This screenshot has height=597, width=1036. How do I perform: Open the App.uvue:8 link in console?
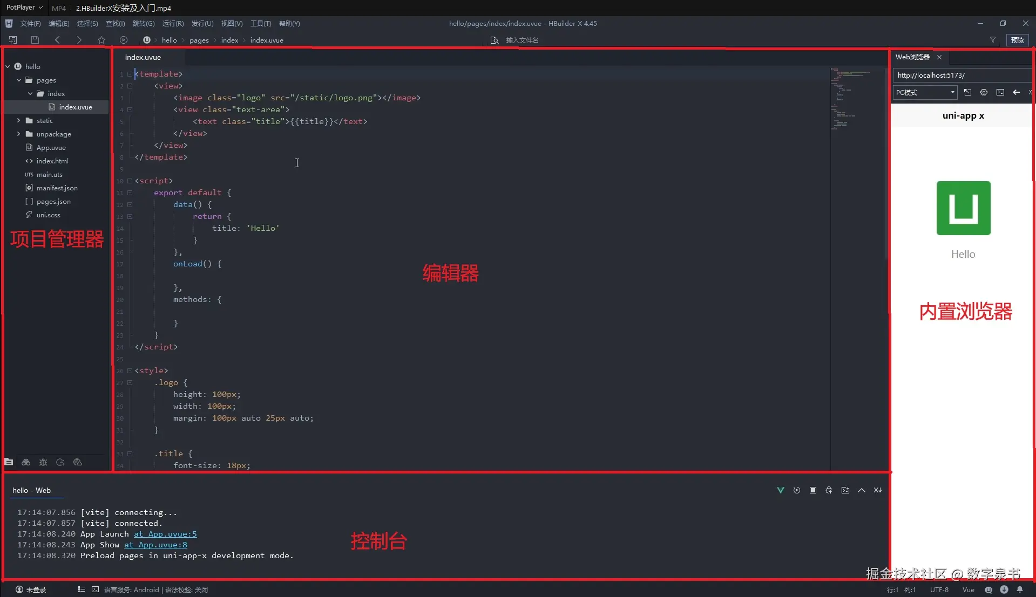(x=156, y=545)
